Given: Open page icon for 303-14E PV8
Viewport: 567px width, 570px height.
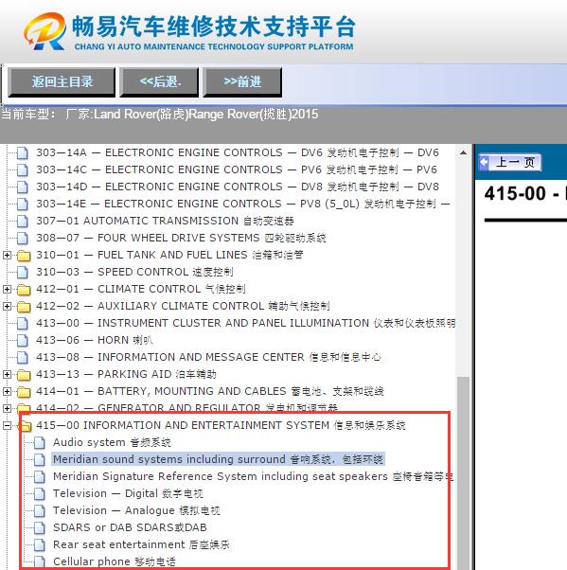Looking at the screenshot, I should click(23, 205).
